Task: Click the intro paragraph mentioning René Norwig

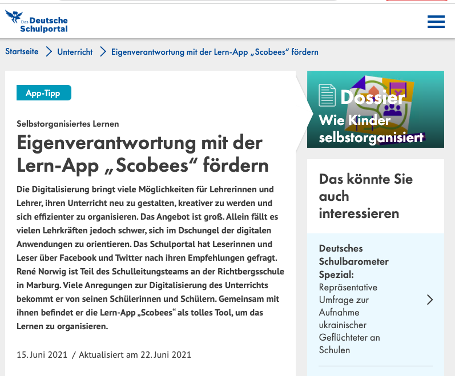Action: [150, 258]
